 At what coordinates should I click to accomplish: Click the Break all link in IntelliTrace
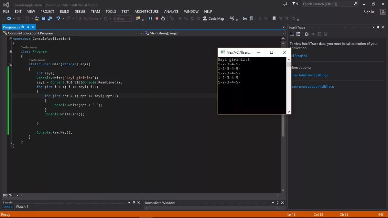pyautogui.click(x=301, y=56)
